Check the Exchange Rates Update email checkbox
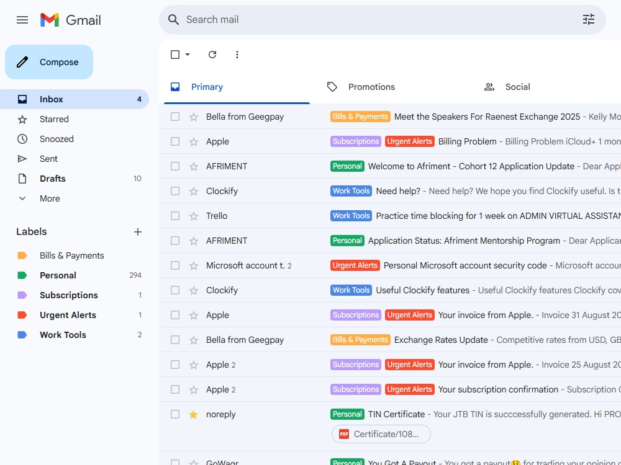Screen dimensions: 621x465 tap(175, 340)
